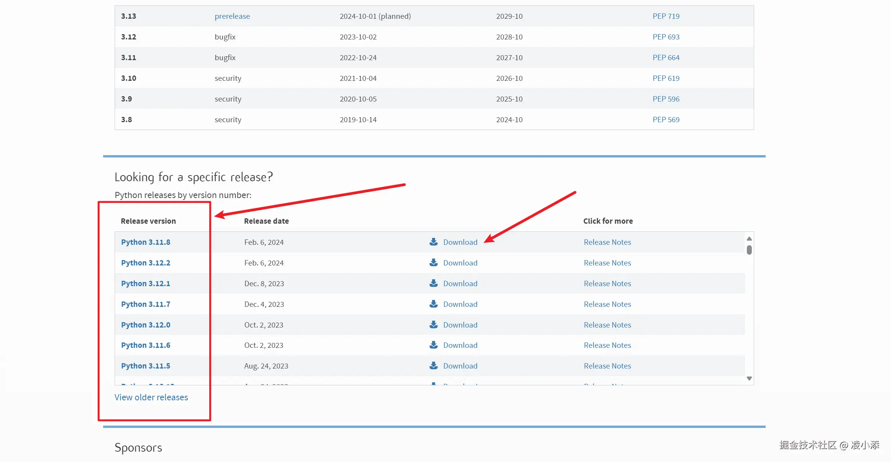Click the prerelease status link
The height and width of the screenshot is (462, 891).
[232, 16]
